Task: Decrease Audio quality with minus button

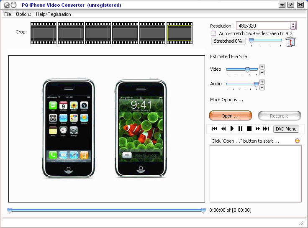Action: (262, 87)
